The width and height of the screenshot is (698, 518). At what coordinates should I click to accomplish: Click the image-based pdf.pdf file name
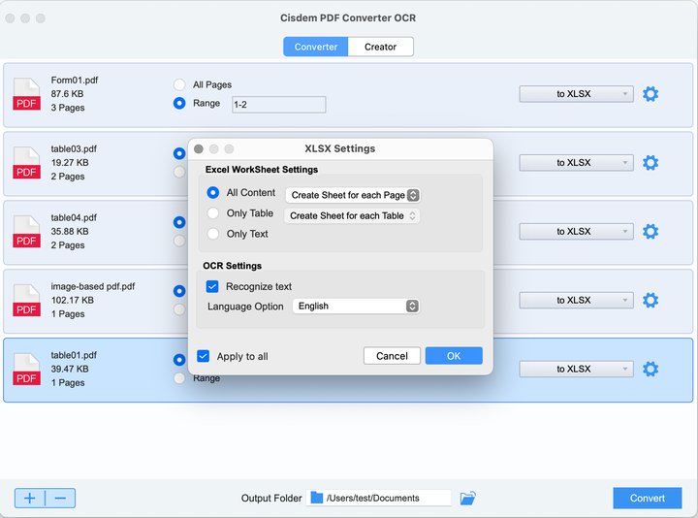(93, 286)
